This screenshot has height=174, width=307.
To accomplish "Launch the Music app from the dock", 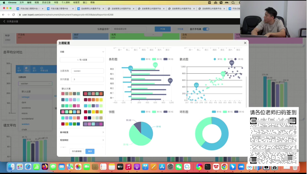I will 128,167.
